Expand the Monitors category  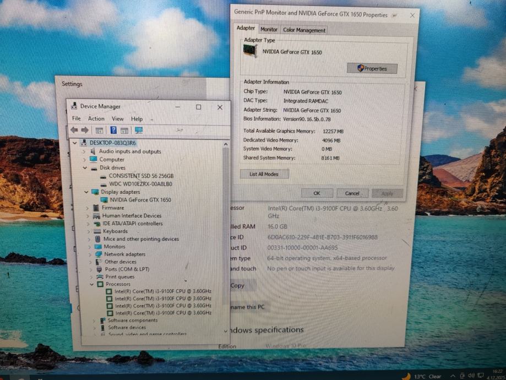(90, 247)
